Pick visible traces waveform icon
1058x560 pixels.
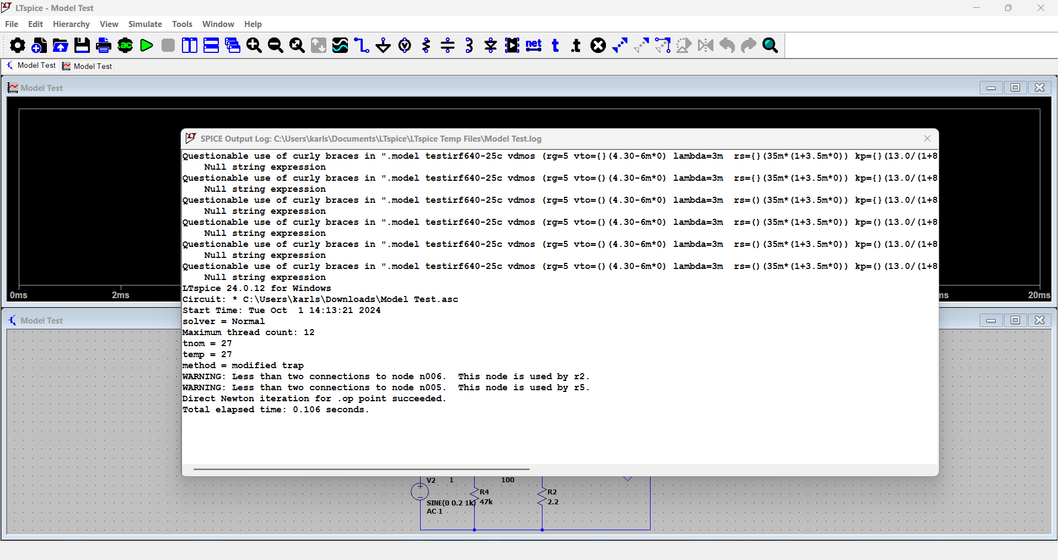tap(340, 45)
